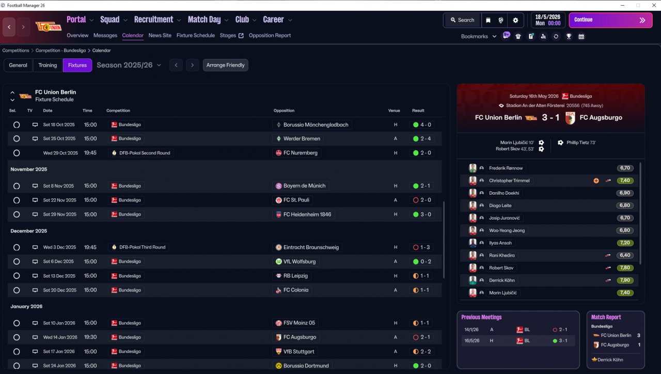
Task: Click the TV icon for Sat 18 Oct 2025
Action: pos(35,124)
